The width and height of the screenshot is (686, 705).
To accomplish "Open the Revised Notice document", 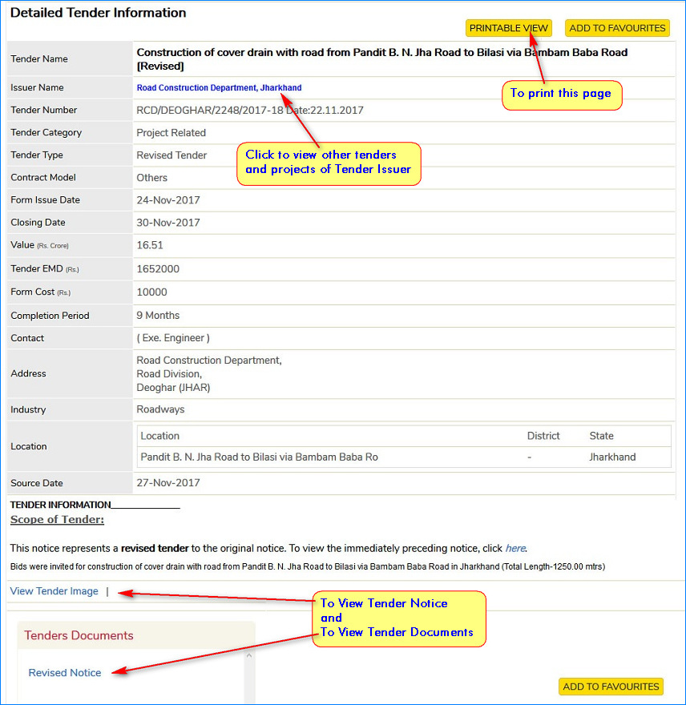I will pyautogui.click(x=65, y=673).
